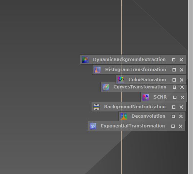The height and width of the screenshot is (174, 193).
Task: Expand ColorSaturation using its square button
Action: tap(174, 80)
